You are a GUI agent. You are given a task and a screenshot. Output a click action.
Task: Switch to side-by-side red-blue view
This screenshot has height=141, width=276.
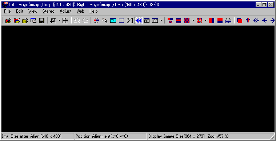[212, 21]
